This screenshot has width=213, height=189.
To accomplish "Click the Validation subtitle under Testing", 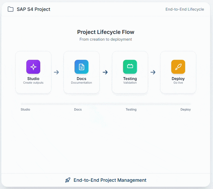I will (130, 83).
